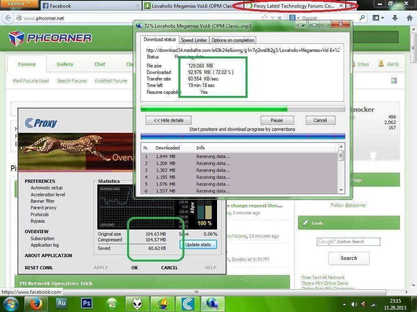Click the Search button under Tools
This screenshot has height=312, width=417.
349,258
